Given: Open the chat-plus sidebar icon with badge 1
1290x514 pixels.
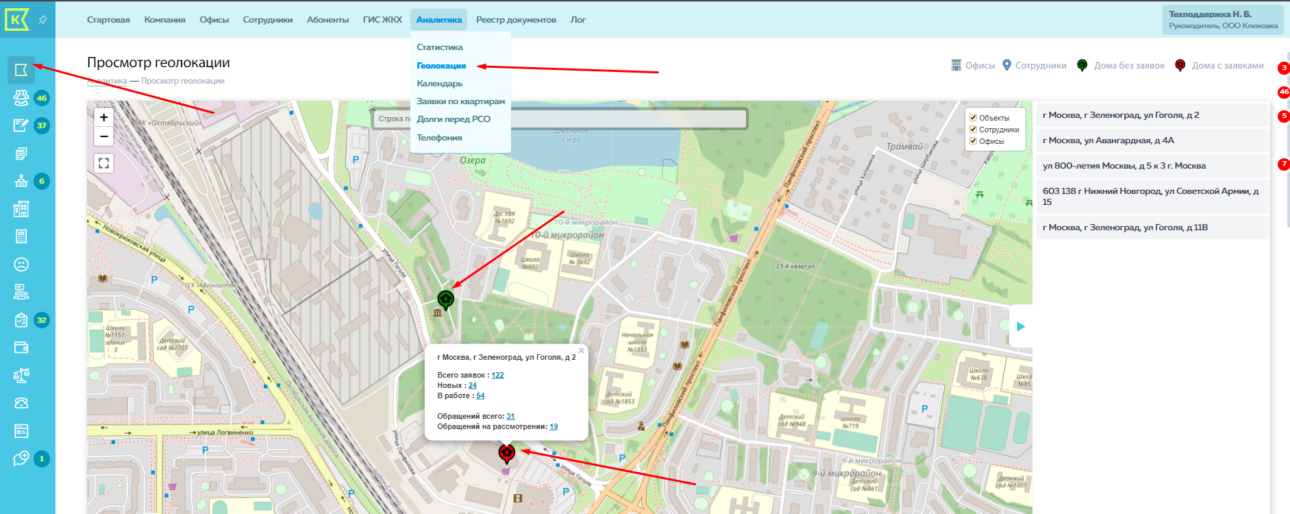Looking at the screenshot, I should tap(21, 458).
